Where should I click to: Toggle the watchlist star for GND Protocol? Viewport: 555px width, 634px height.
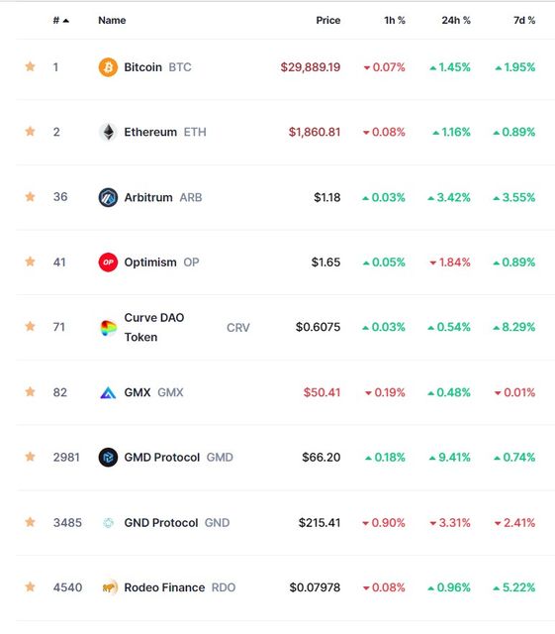(x=30, y=522)
